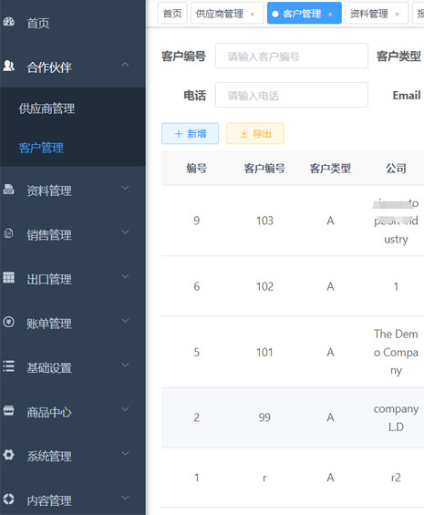Click the list icon beside 基础设置
The width and height of the screenshot is (424, 515).
point(9,366)
